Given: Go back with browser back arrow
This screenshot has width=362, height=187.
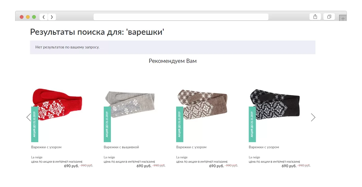Looking at the screenshot, I should point(44,17).
